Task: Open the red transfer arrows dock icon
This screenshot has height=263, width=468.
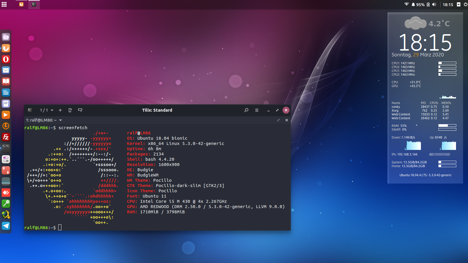Action: 6,170
